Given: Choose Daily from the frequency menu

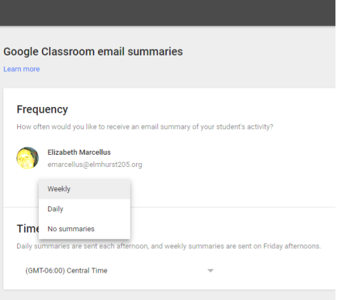Looking at the screenshot, I should (84, 209).
